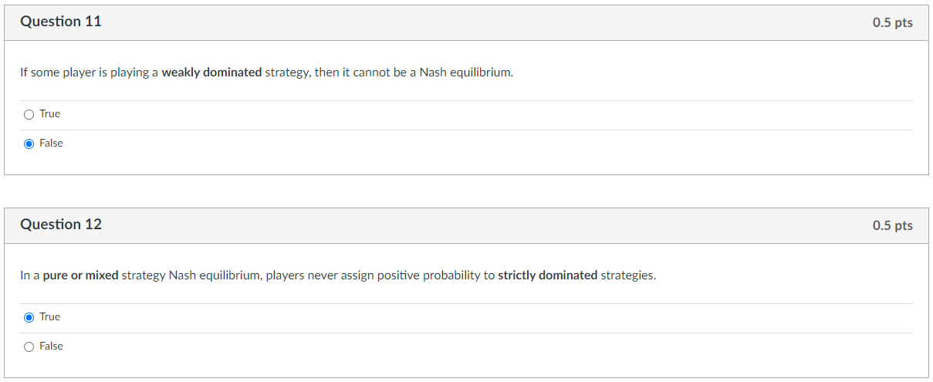Viewport: 933px width, 382px height.
Task: Click 'In a' at start of Question 12
Action: (x=30, y=276)
